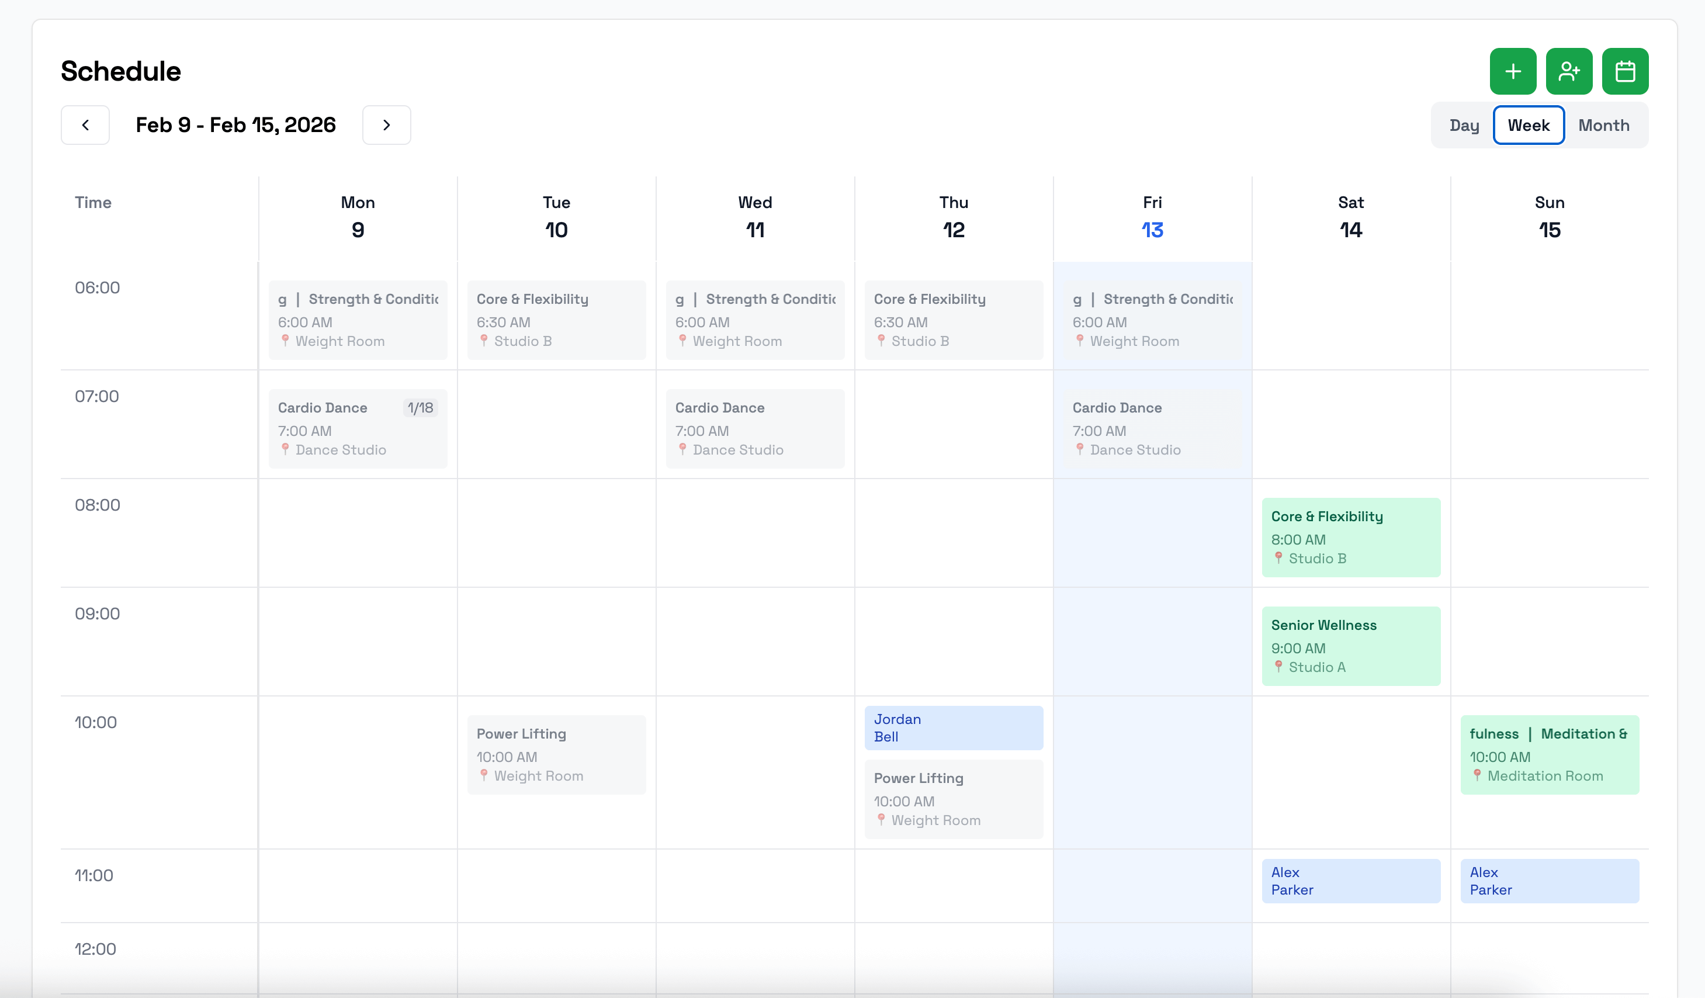Switch to Month view
The height and width of the screenshot is (998, 1705).
coord(1604,124)
